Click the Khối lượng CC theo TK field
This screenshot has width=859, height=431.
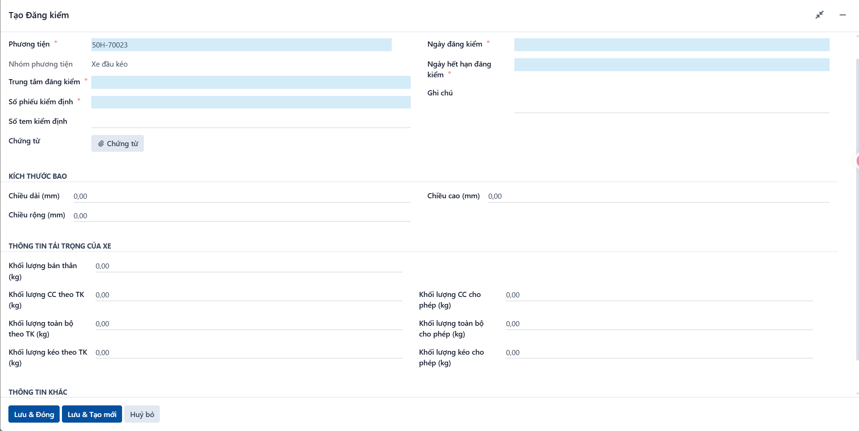249,295
